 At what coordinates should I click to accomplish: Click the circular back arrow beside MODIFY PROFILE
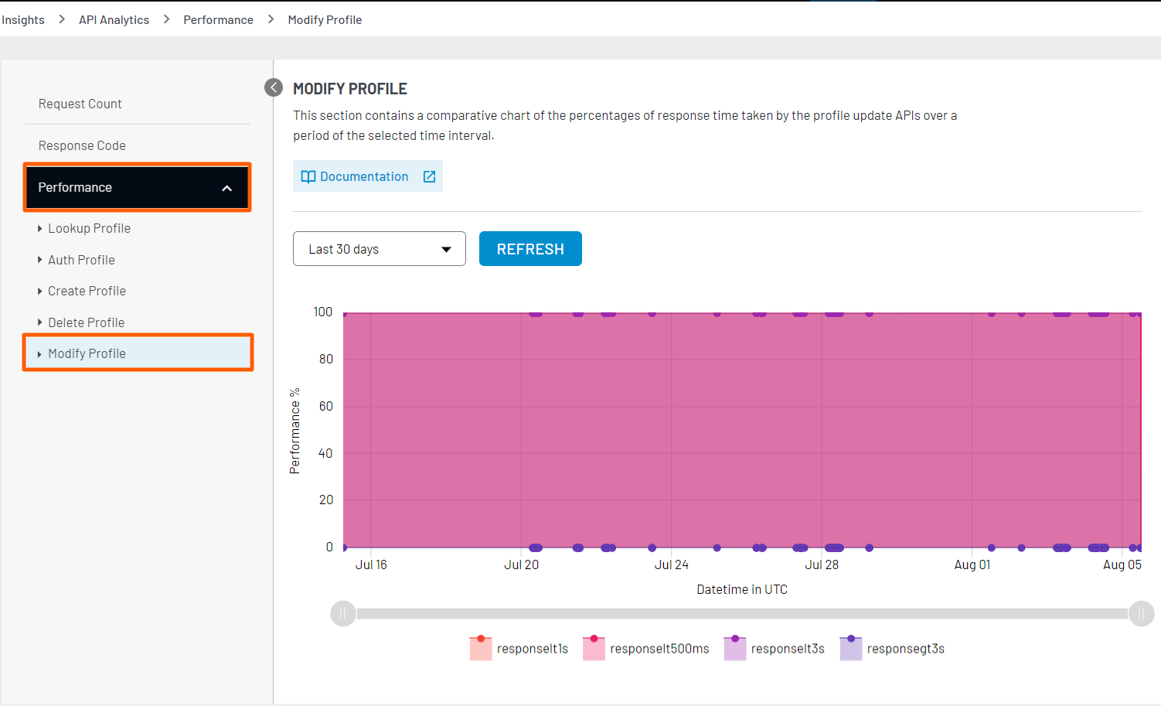point(273,87)
